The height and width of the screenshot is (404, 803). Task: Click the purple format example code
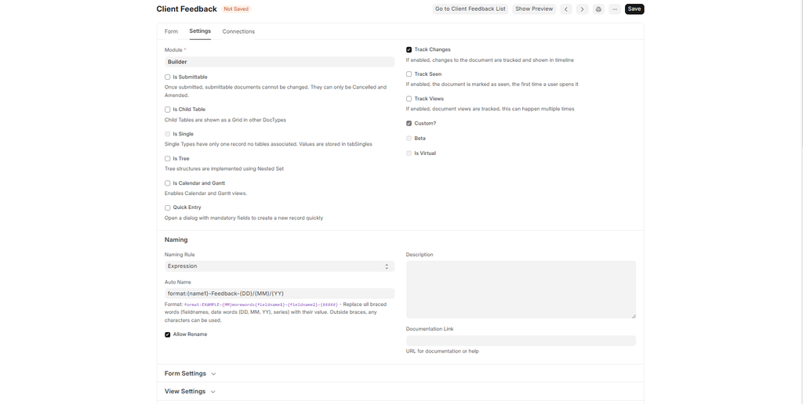tap(260, 305)
